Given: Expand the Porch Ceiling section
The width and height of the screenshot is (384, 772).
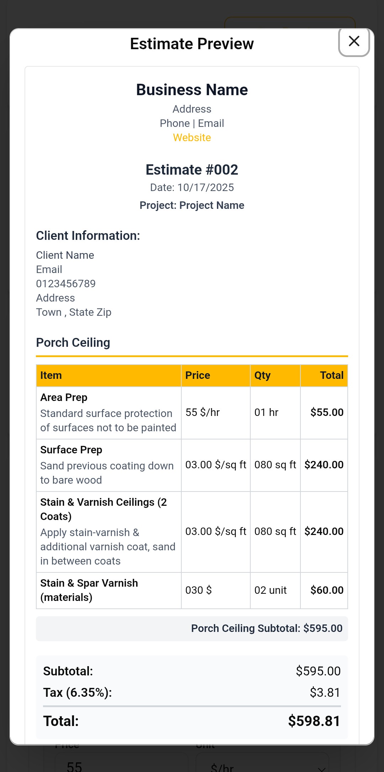Looking at the screenshot, I should [x=73, y=342].
